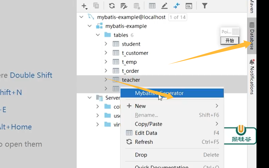Select the t_customer table

135,53
